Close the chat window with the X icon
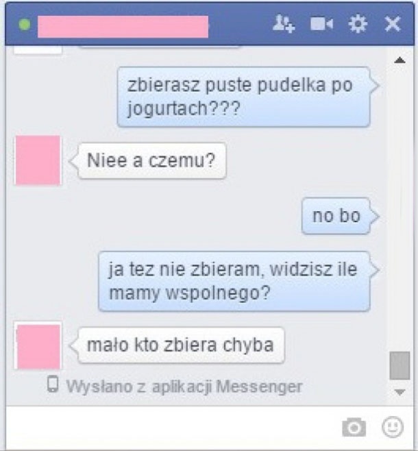Image resolution: width=418 pixels, height=451 pixels. click(x=393, y=24)
